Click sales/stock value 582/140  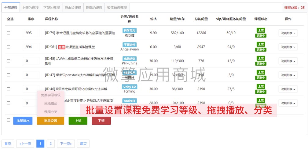pyautogui.click(x=177, y=33)
